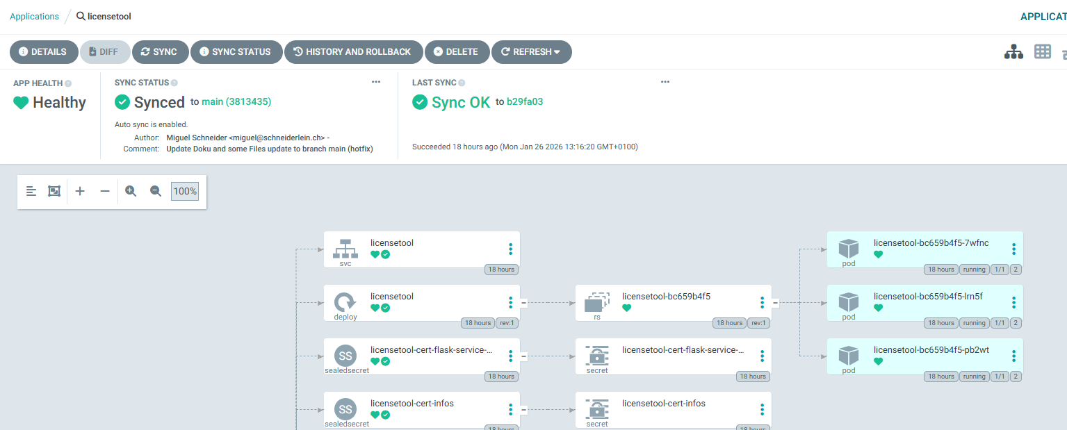1067x430 pixels.
Task: Click the zoom-in magnifier icon
Action: coord(131,190)
